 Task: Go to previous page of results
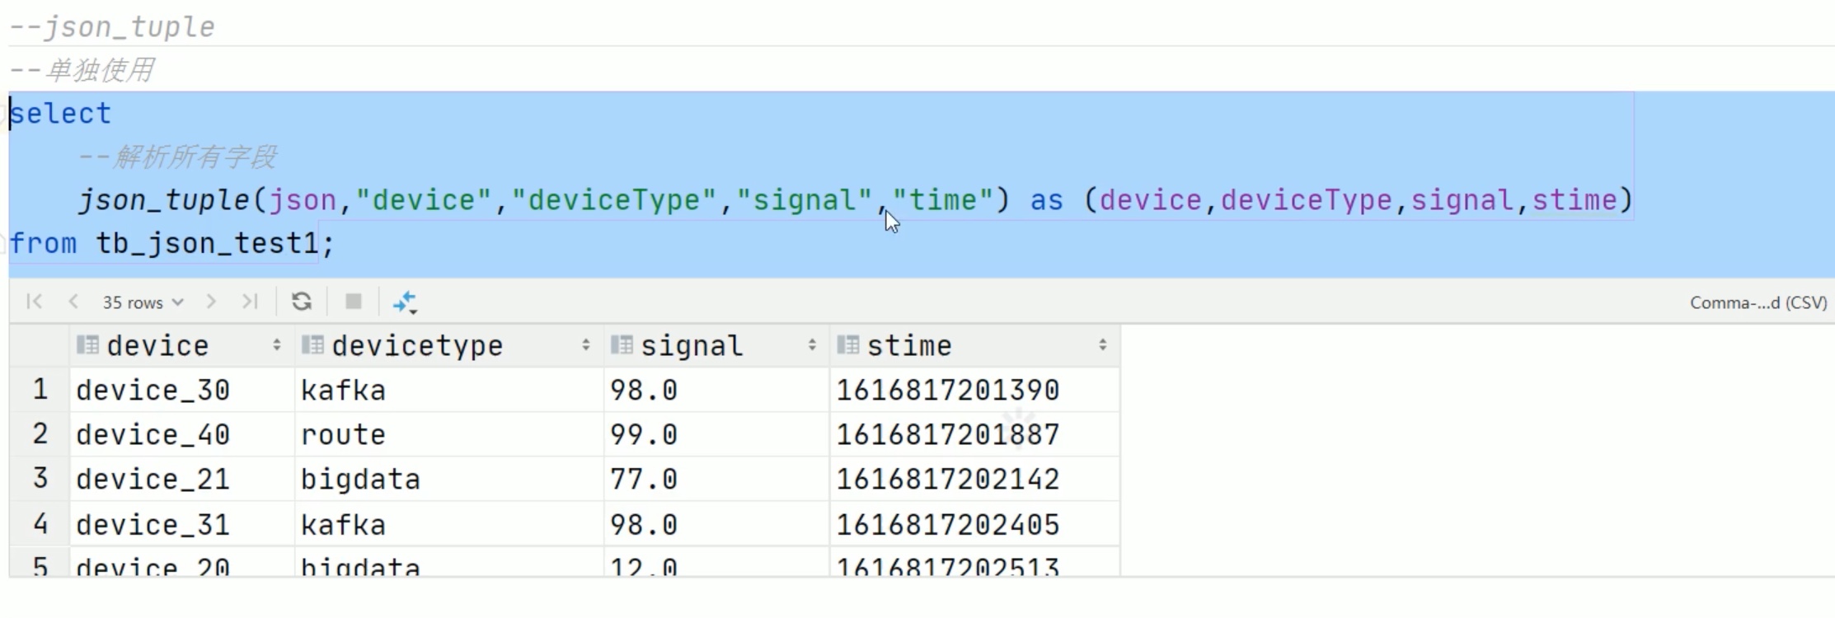pyautogui.click(x=73, y=302)
